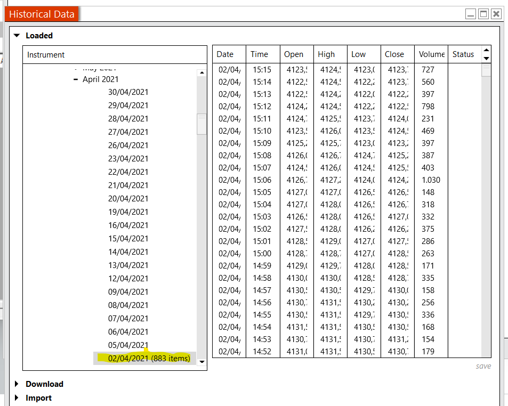Click the save link
Image resolution: width=508 pixels, height=406 pixels.
pos(483,366)
